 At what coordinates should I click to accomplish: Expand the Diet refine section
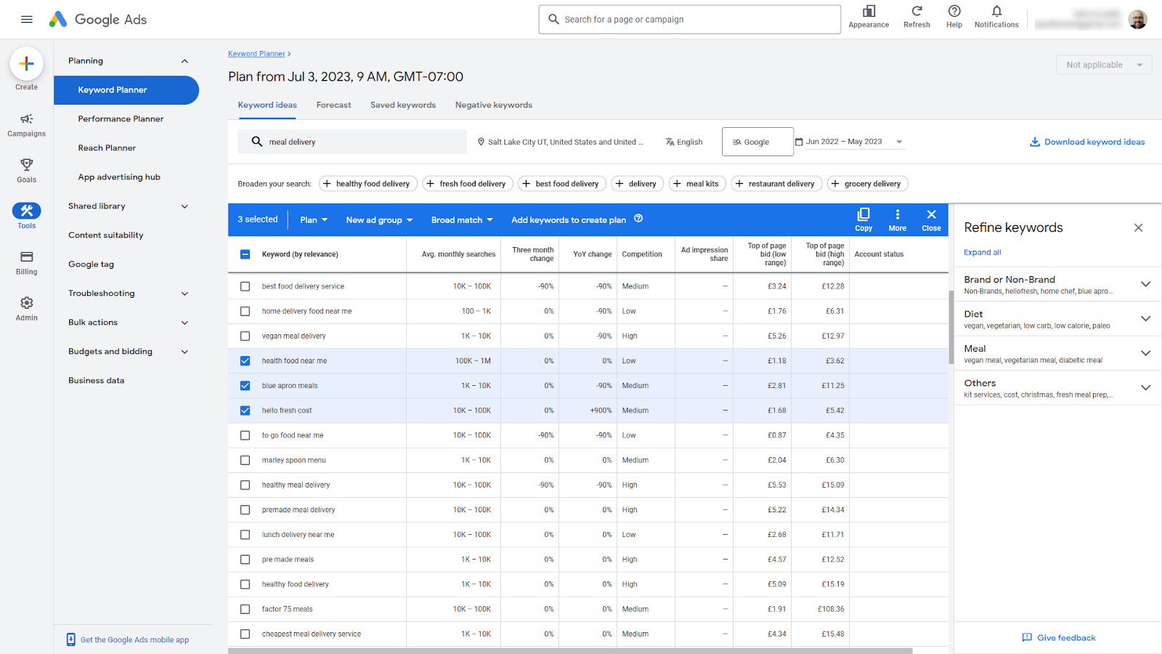[x=1145, y=319]
